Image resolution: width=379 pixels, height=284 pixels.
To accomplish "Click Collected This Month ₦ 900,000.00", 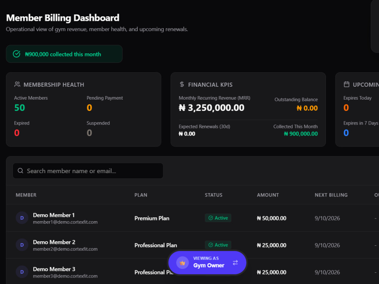I will [x=301, y=134].
